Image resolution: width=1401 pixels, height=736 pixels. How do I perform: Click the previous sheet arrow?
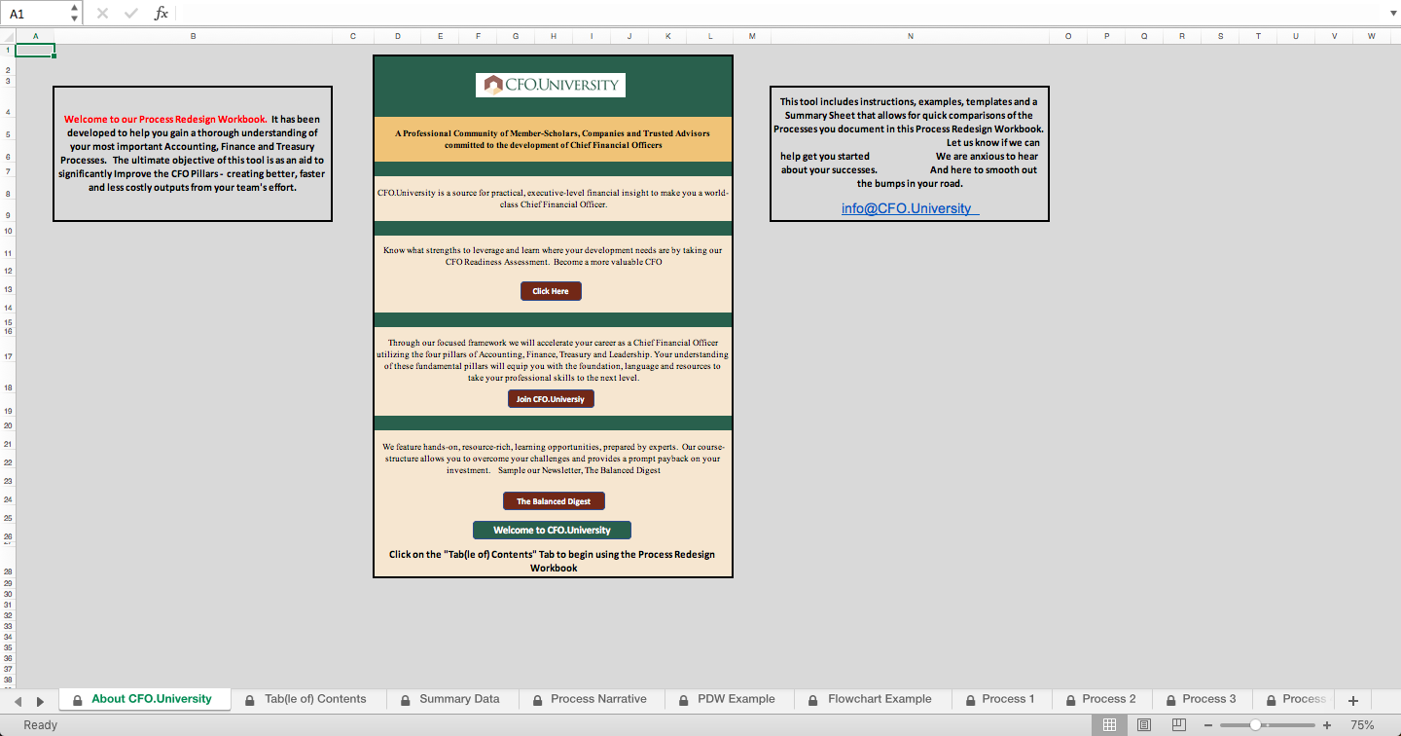pos(18,700)
